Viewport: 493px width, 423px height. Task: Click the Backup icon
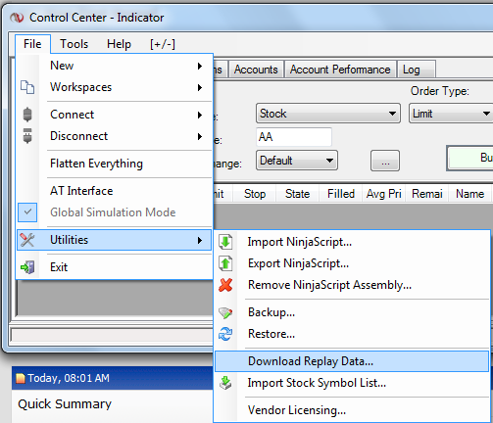(x=225, y=312)
